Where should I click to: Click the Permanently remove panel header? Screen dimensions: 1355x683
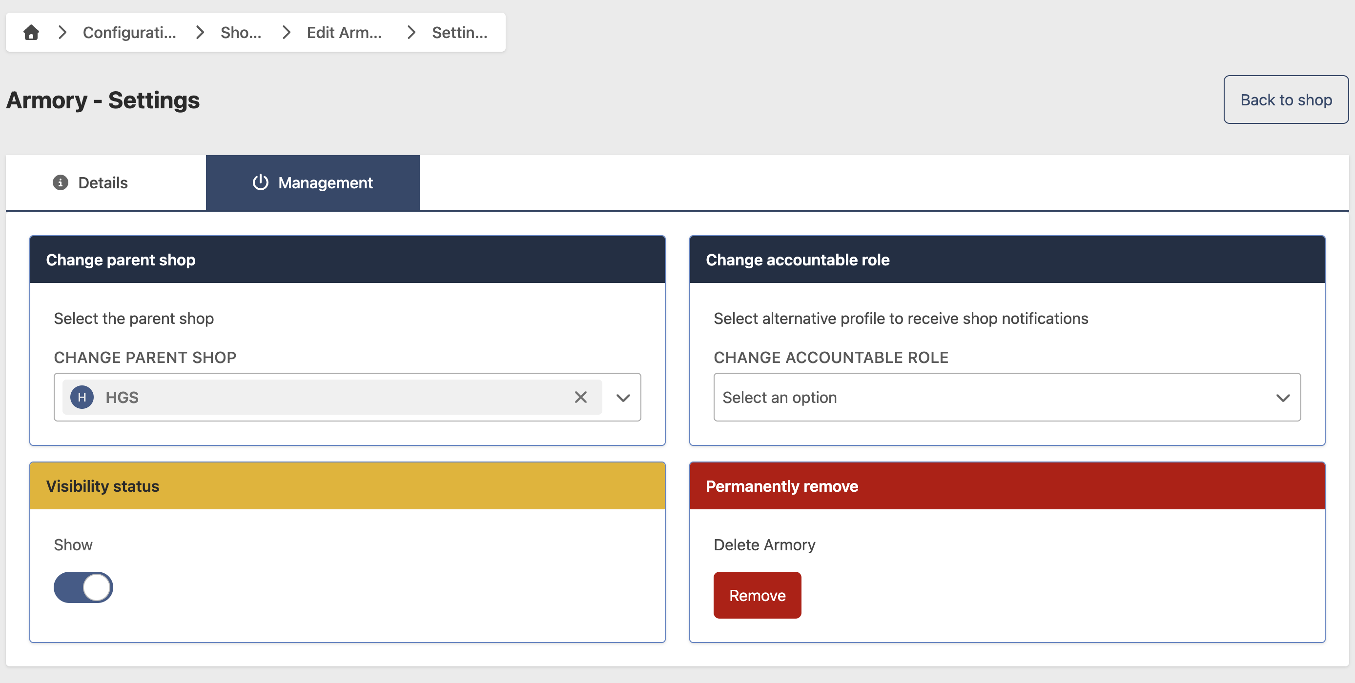pos(1007,486)
